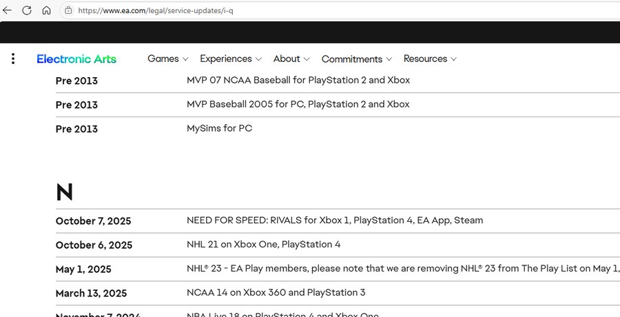Open the Games menu

pyautogui.click(x=167, y=59)
